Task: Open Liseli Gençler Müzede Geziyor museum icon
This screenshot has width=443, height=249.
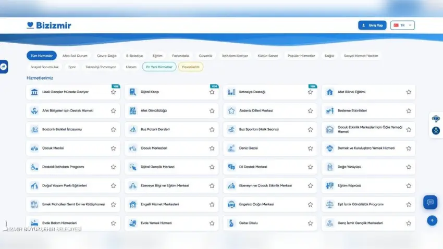Action: (x=34, y=92)
